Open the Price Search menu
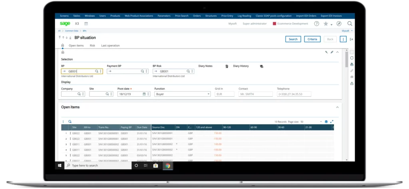This screenshot has height=189, width=409. (182, 16)
